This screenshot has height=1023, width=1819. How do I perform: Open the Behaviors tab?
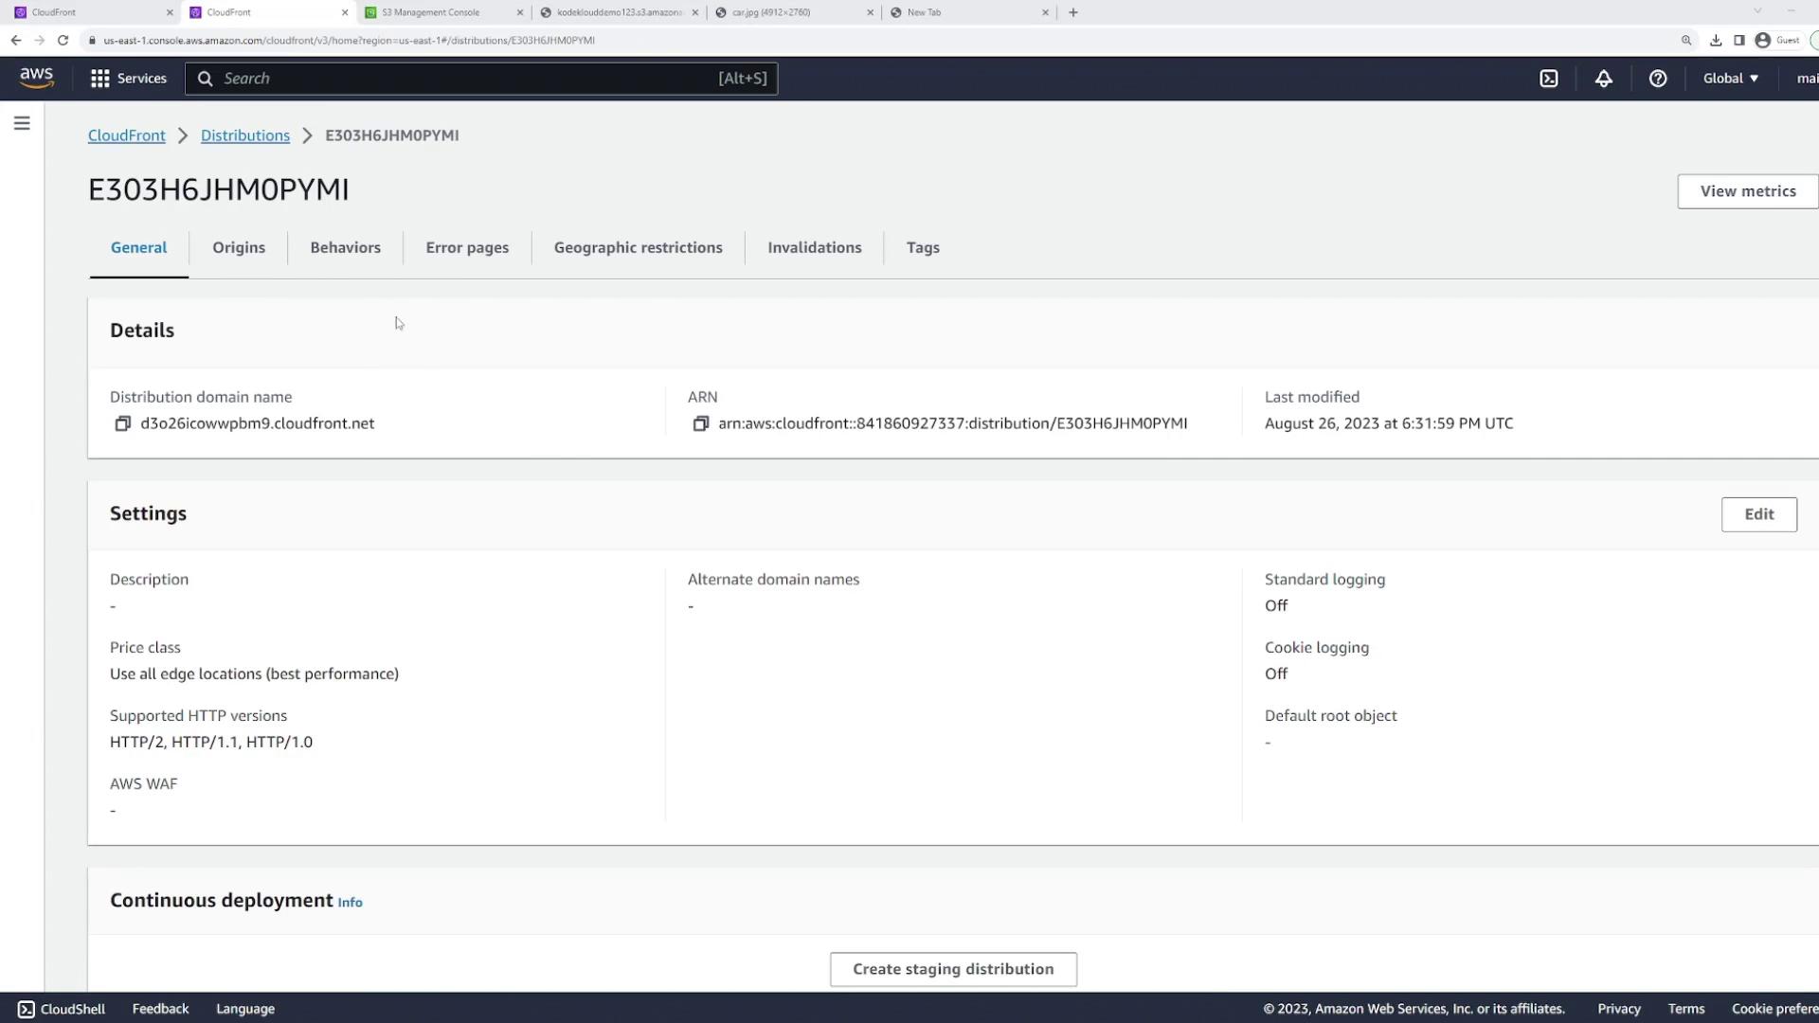click(x=345, y=247)
